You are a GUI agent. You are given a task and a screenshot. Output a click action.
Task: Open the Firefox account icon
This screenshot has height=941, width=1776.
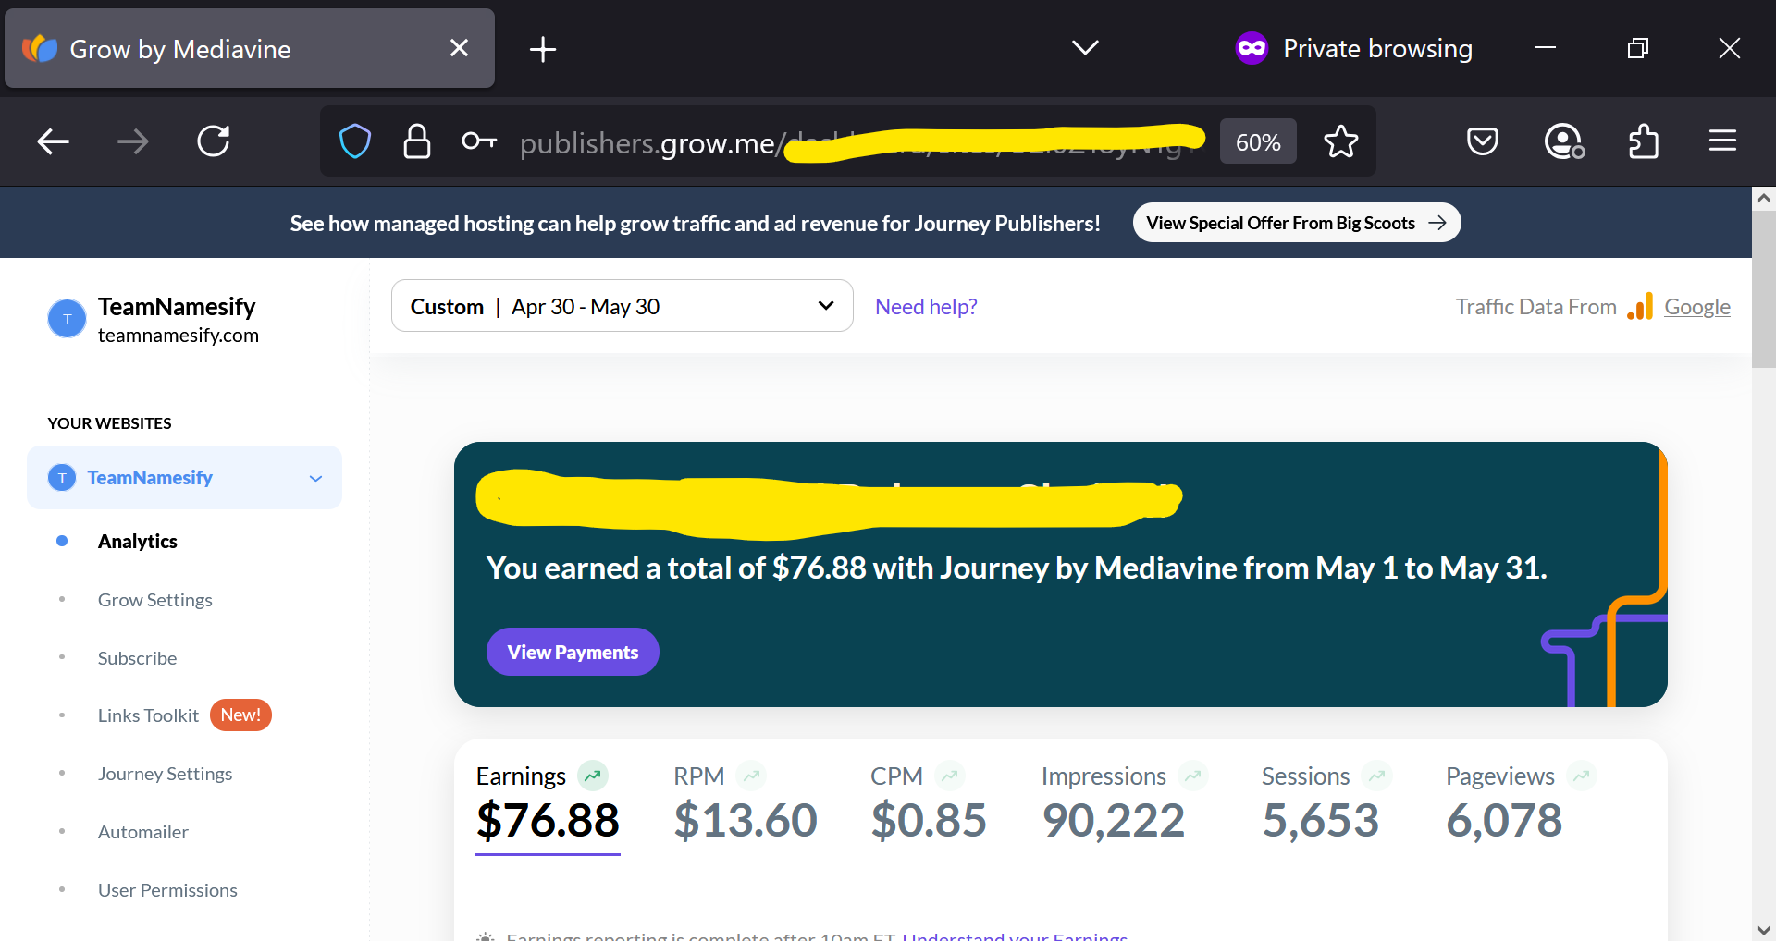pos(1564,141)
